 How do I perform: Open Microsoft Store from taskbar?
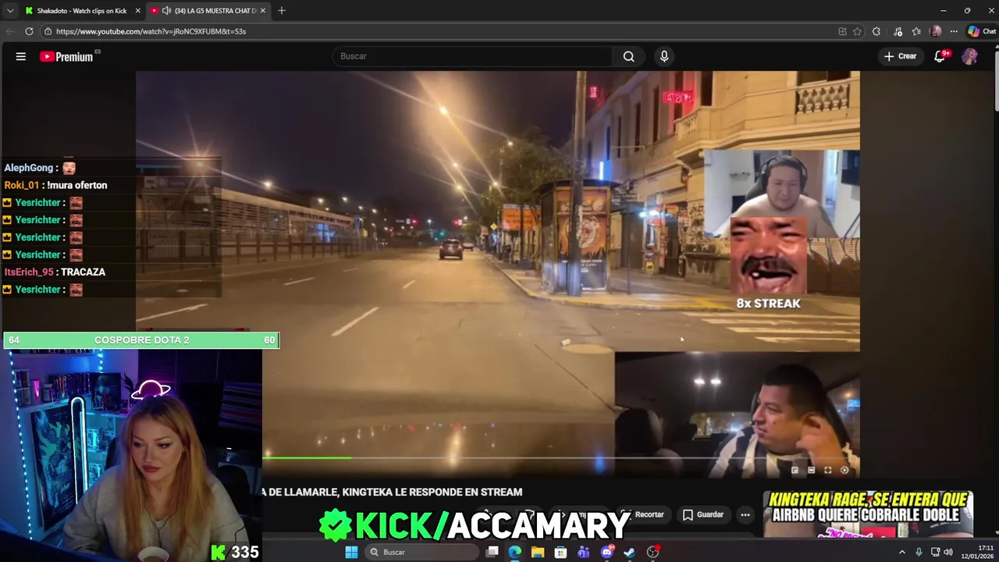pyautogui.click(x=560, y=552)
